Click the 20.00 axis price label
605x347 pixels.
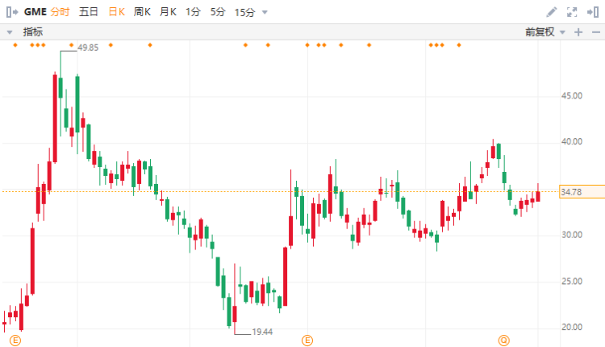pyautogui.click(x=572, y=327)
